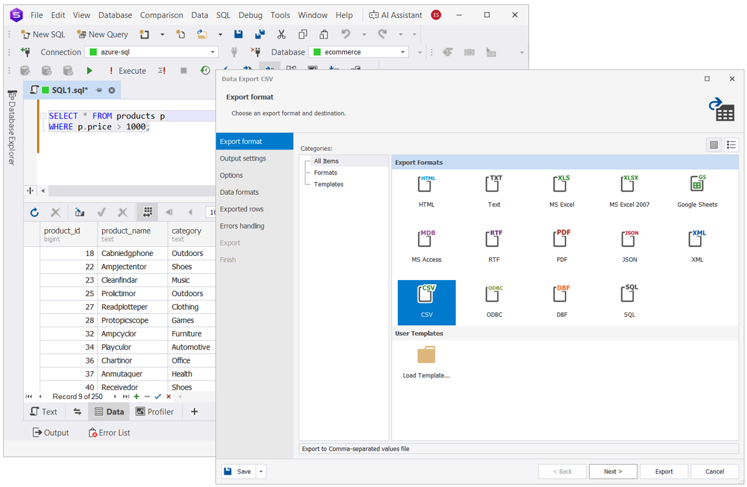The image size is (747, 487).
Task: Switch to the Text view tab
Action: [44, 412]
